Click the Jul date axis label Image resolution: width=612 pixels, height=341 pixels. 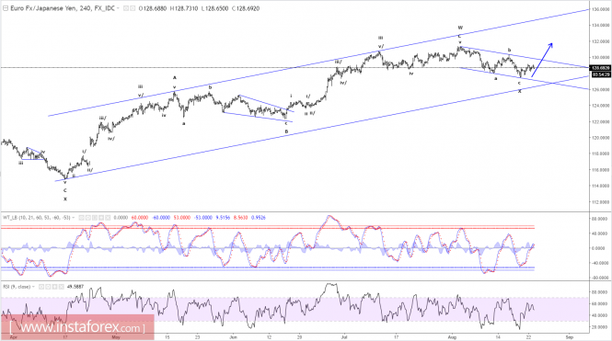[x=344, y=337]
